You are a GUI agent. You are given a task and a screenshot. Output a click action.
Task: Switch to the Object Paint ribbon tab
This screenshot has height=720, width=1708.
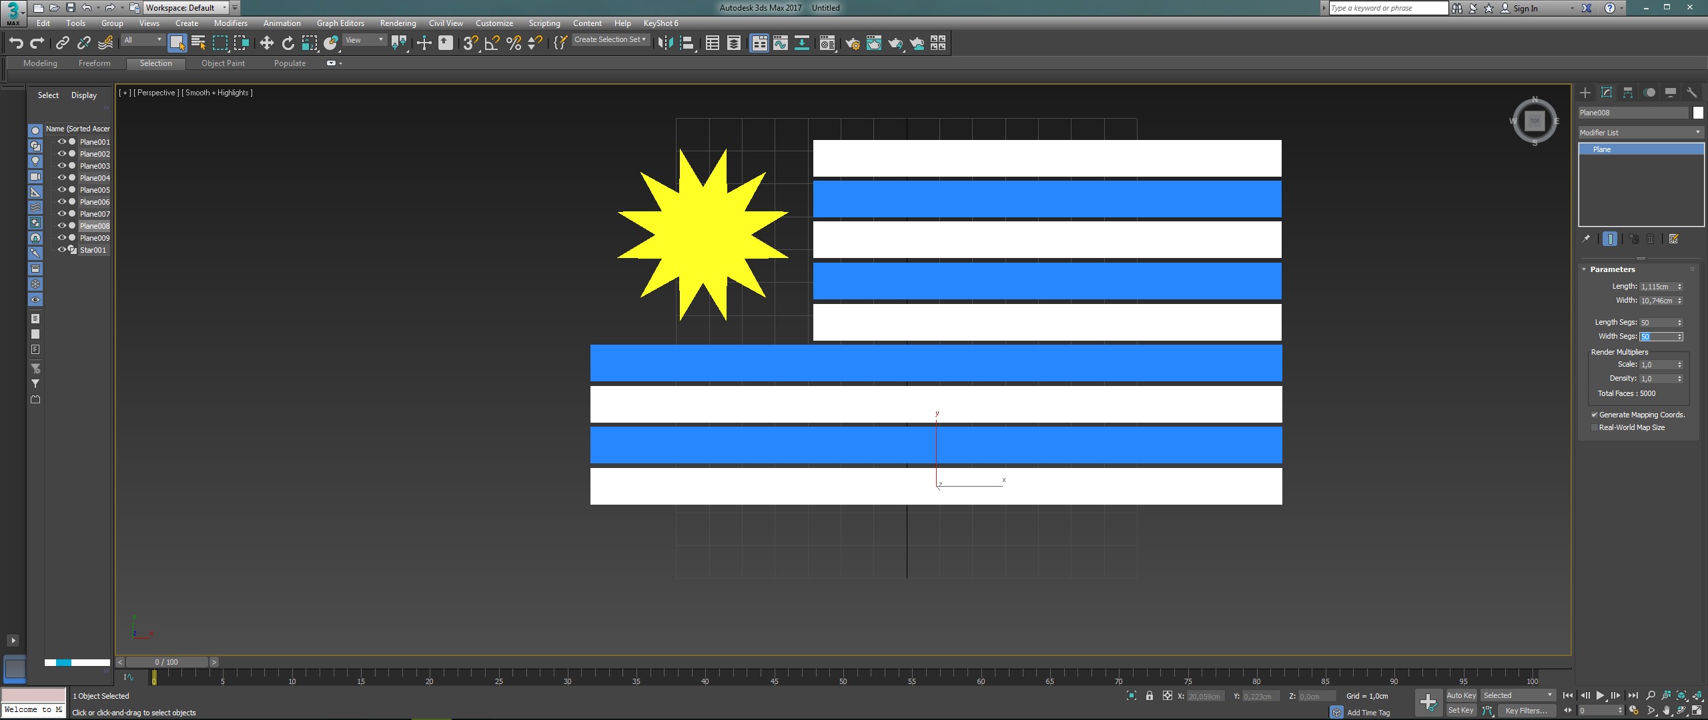click(223, 63)
